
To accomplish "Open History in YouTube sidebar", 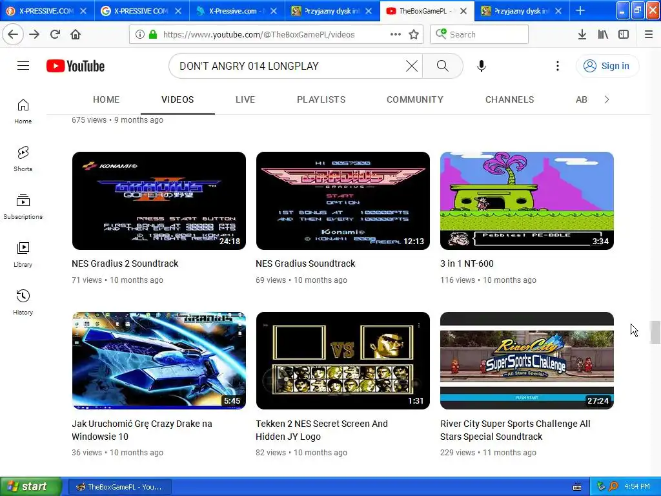I will 23,302.
